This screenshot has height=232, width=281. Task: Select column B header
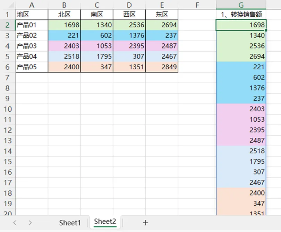pyautogui.click(x=64, y=5)
